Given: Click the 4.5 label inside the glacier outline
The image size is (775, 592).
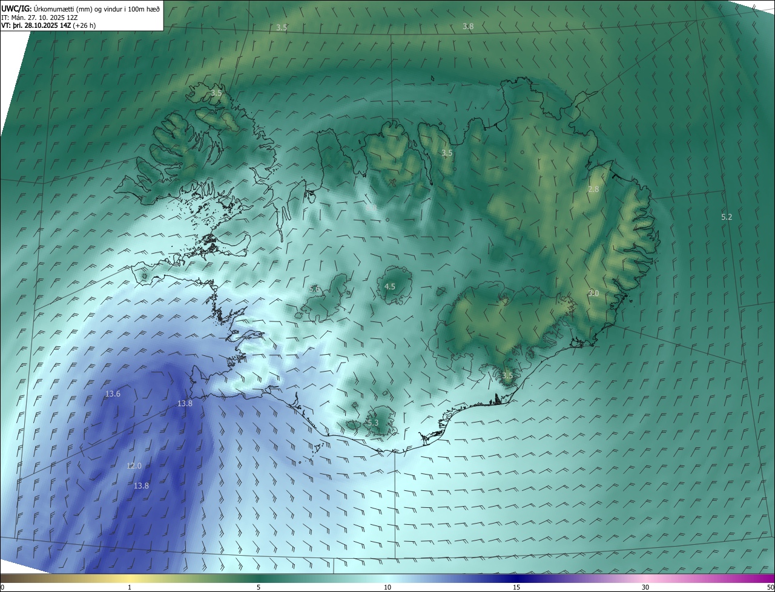Looking at the screenshot, I should pos(390,286).
